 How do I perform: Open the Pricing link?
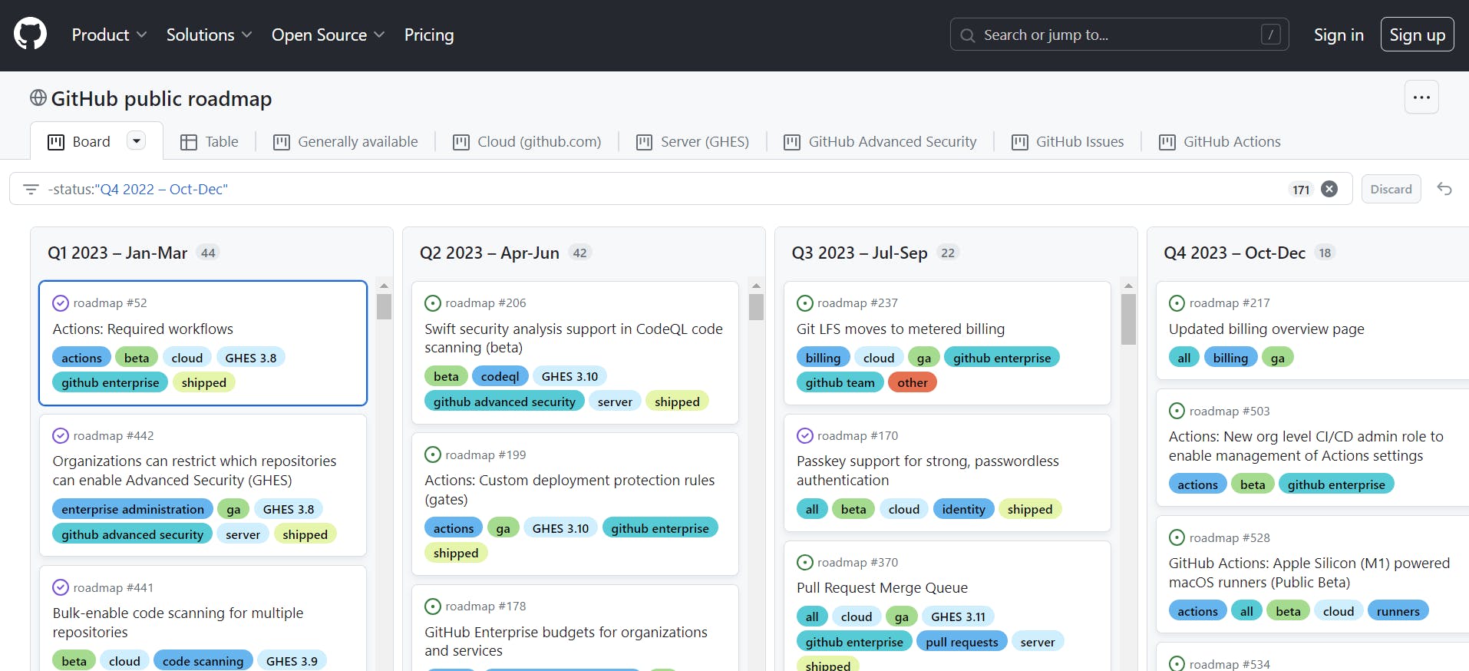429,35
